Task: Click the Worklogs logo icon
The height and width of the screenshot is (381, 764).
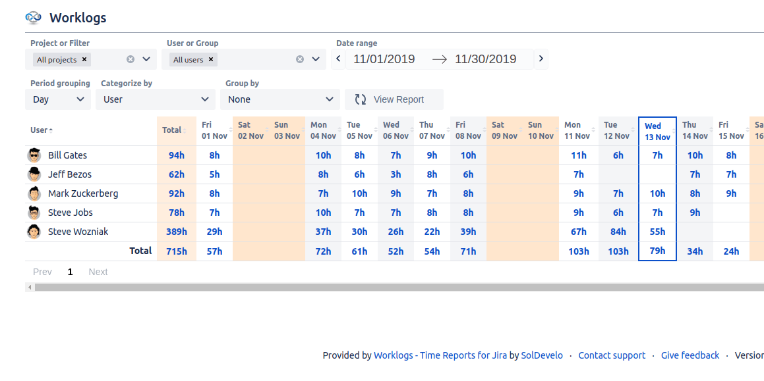Action: [x=32, y=18]
